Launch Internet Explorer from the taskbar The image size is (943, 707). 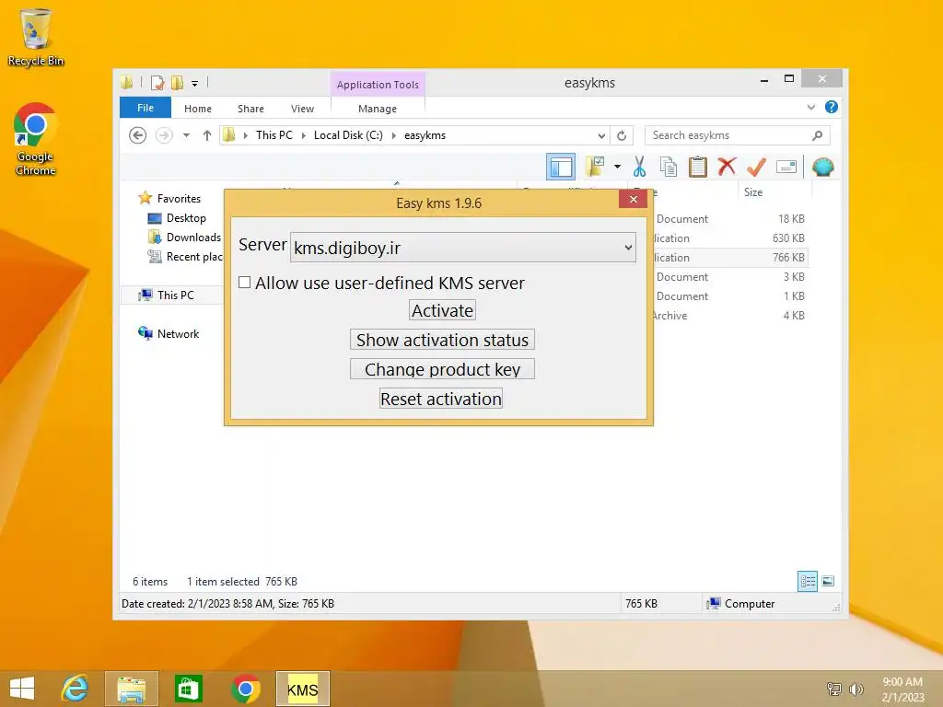75,689
